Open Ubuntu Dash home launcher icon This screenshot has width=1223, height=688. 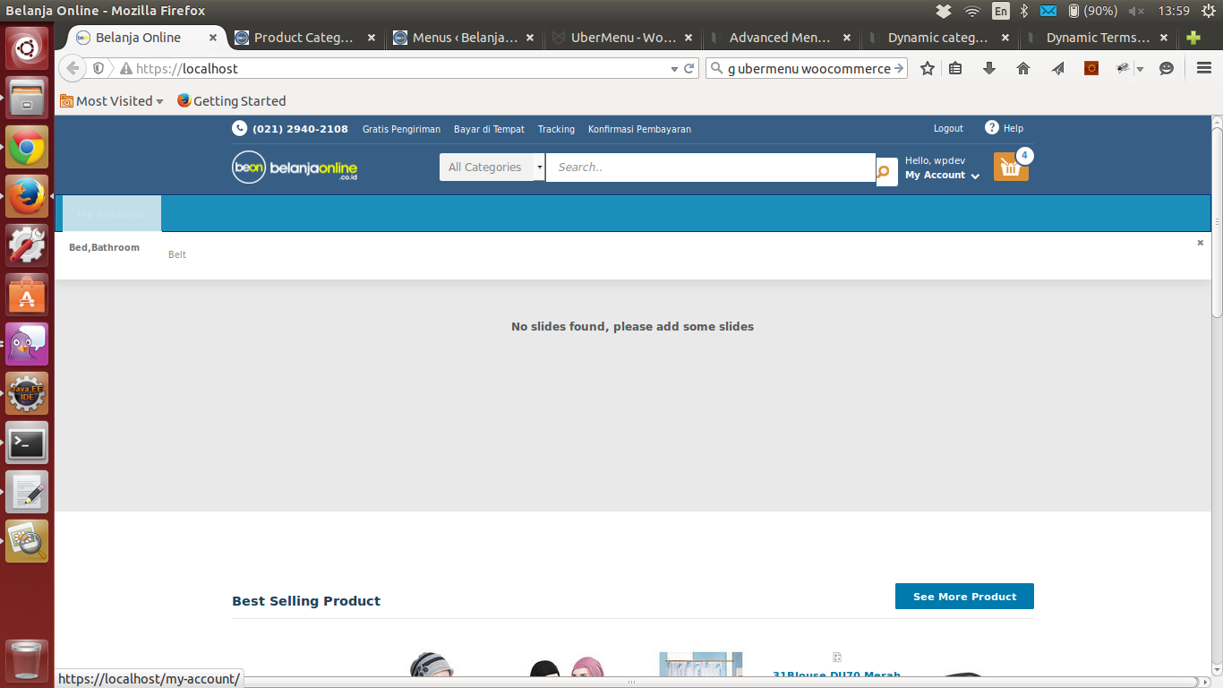click(x=27, y=48)
